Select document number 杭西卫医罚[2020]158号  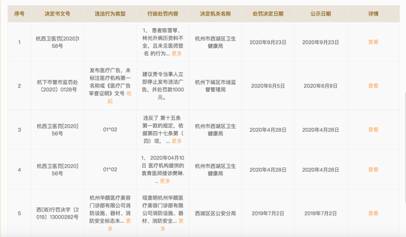(x=57, y=42)
